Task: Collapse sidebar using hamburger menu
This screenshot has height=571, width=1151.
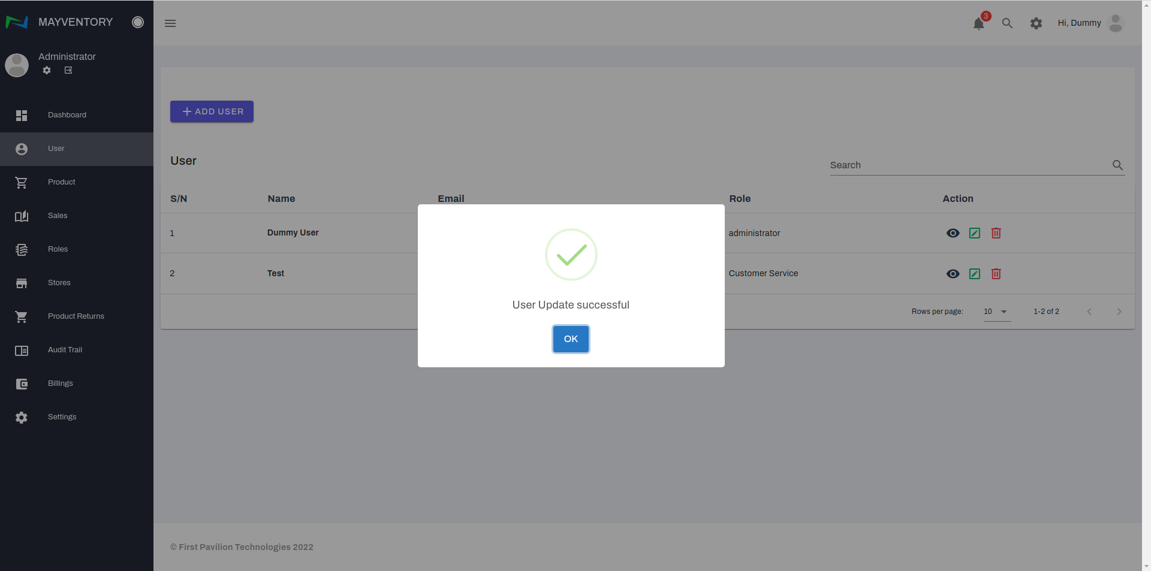Action: 170,23
